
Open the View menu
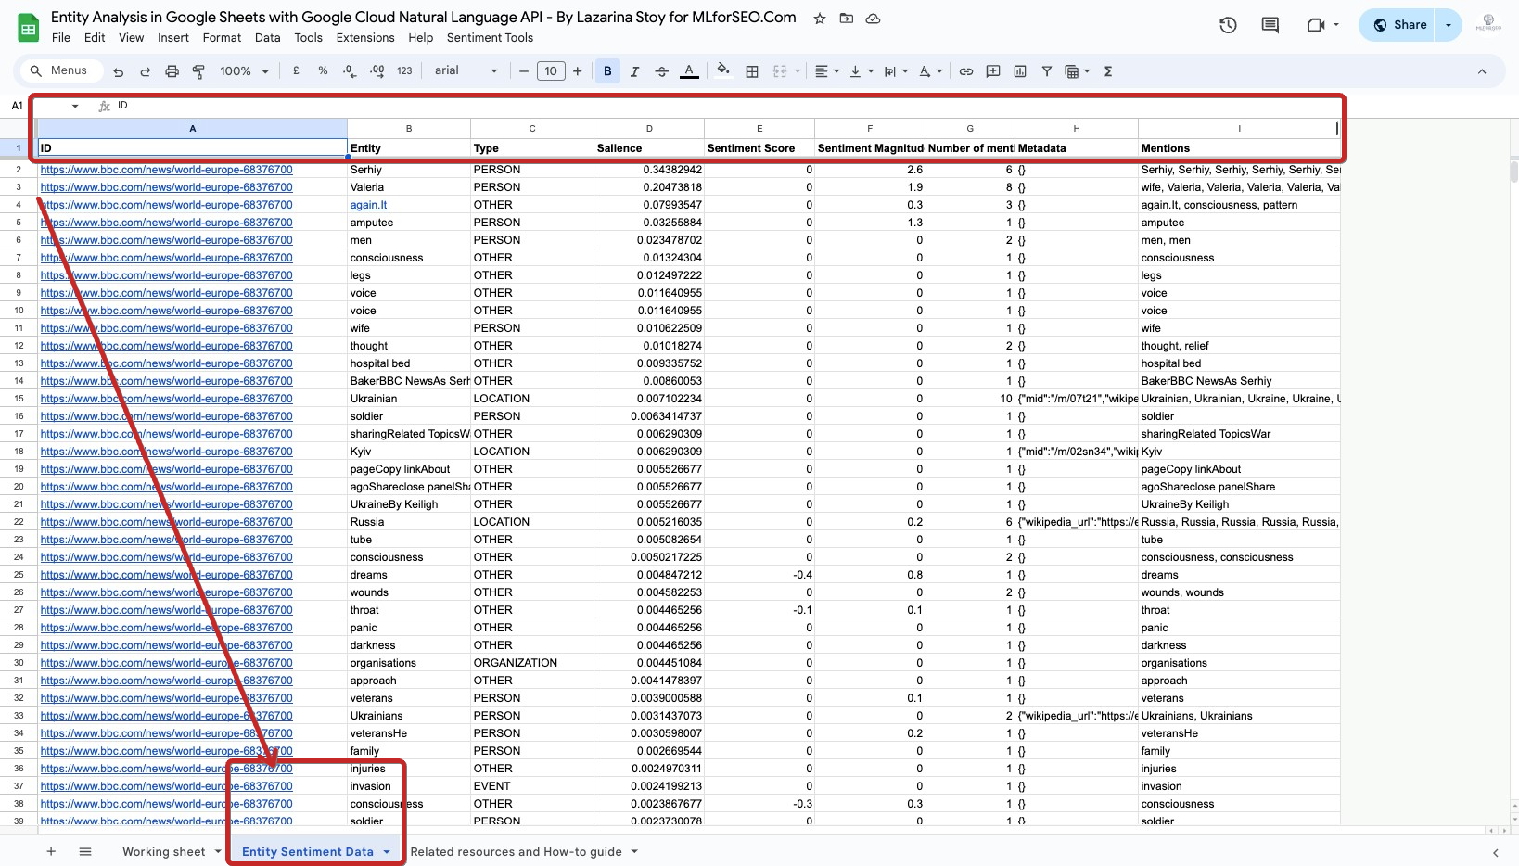[131, 38]
